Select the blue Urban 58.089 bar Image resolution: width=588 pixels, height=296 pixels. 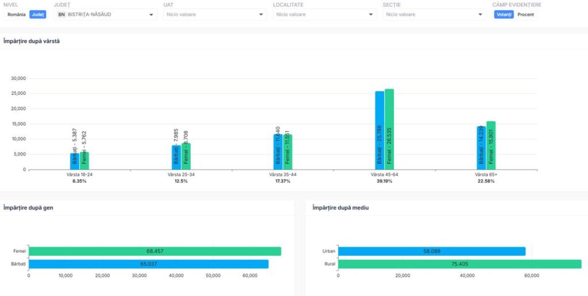432,251
